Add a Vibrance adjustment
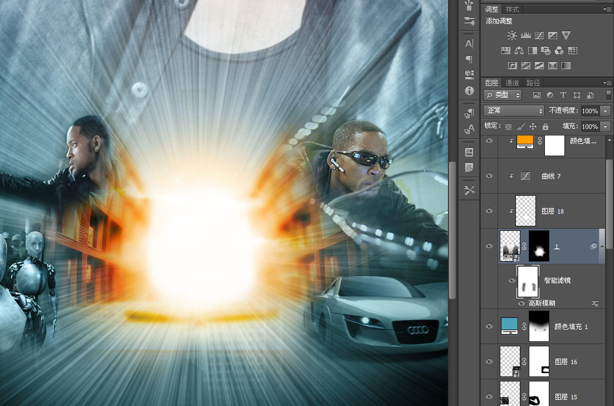Viewport: 614px width, 406px height. coord(566,35)
